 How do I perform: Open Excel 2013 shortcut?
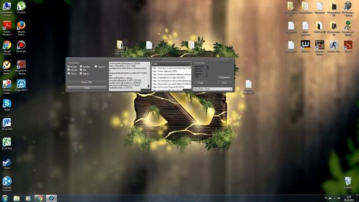[x=7, y=144]
